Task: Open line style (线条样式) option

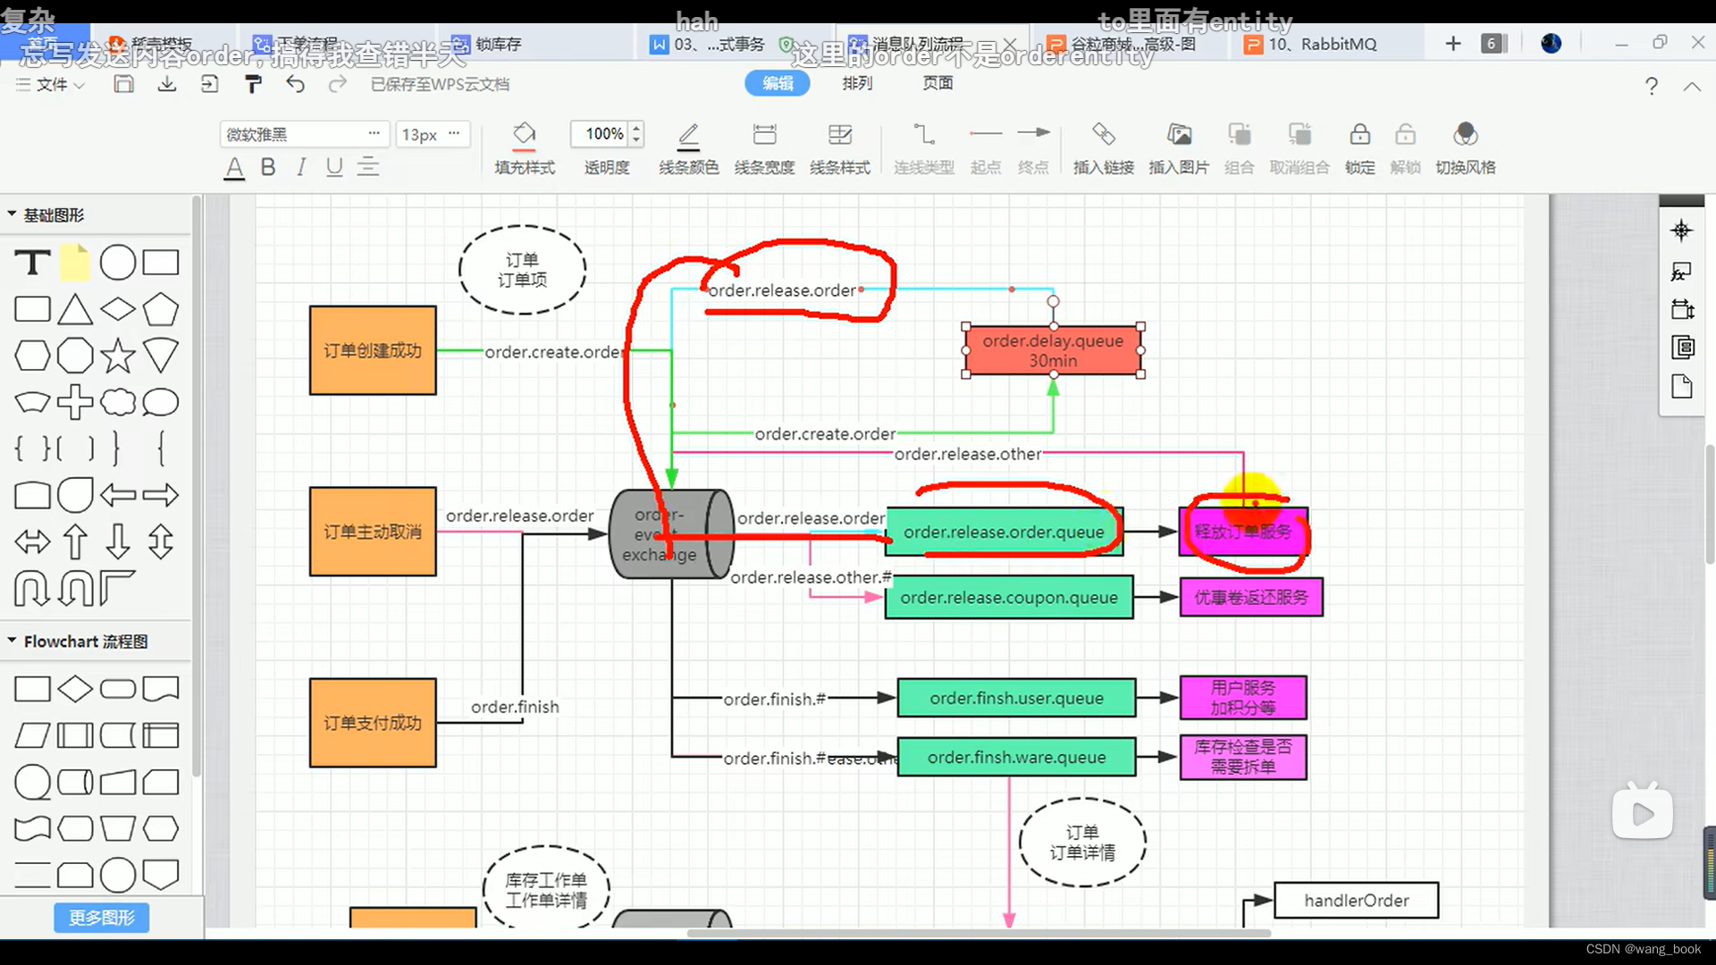Action: point(840,147)
